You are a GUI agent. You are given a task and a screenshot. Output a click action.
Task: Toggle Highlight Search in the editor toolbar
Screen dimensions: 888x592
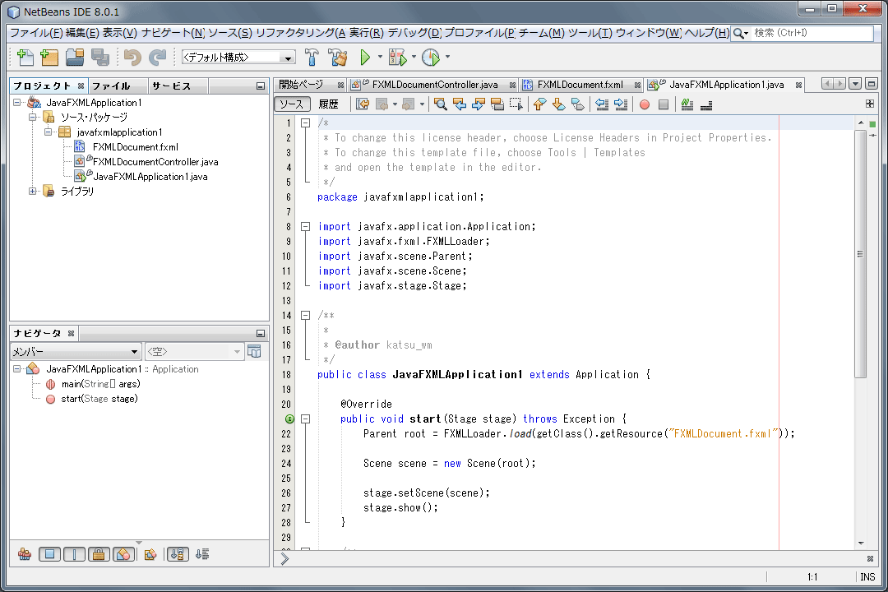click(x=497, y=104)
